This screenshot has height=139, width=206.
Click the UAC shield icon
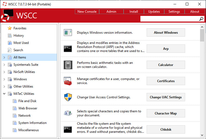point(68,97)
